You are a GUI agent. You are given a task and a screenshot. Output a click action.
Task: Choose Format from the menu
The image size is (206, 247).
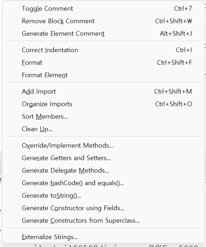[103, 63]
